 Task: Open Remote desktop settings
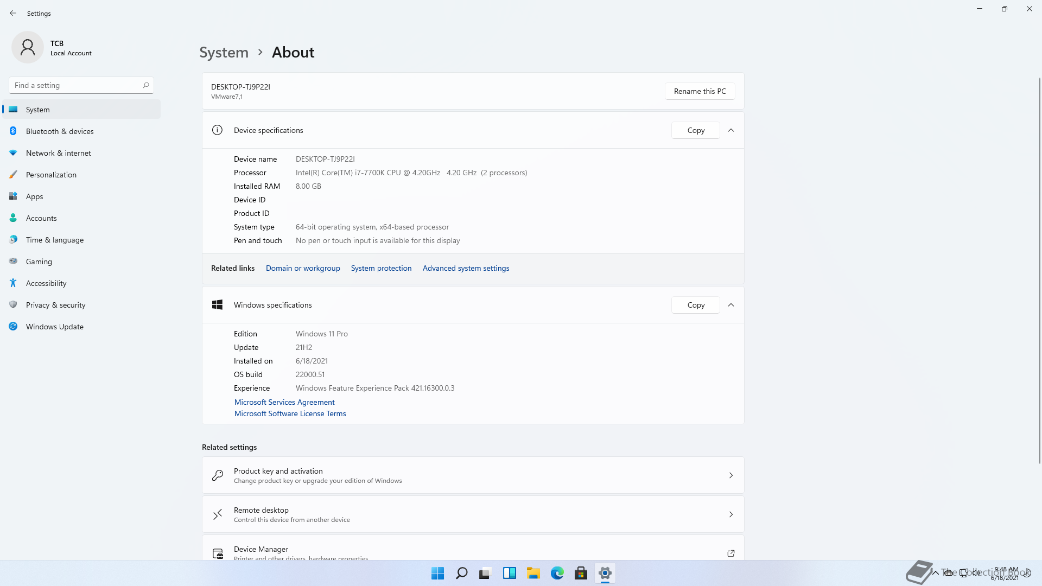473,514
